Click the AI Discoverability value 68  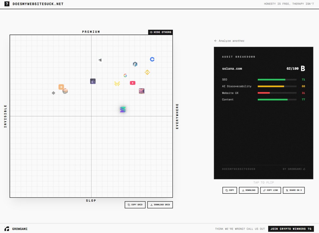303,86
